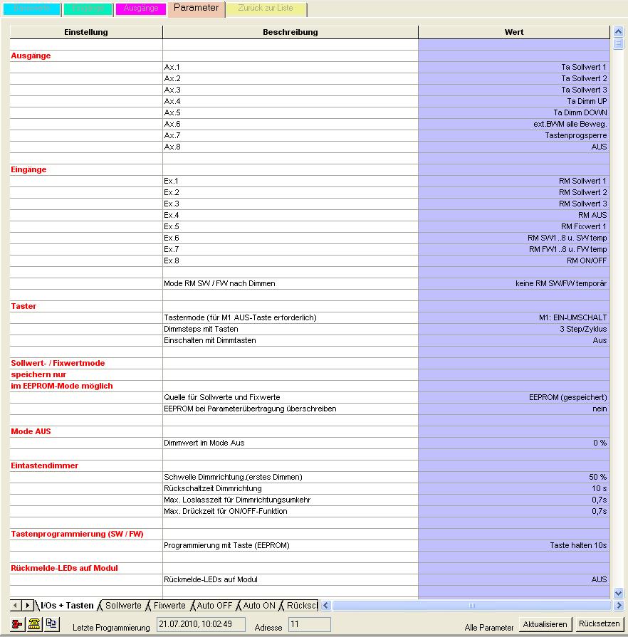The image size is (628, 637).
Task: Click the horizontal scrollbar left arrow
Action: [325, 605]
